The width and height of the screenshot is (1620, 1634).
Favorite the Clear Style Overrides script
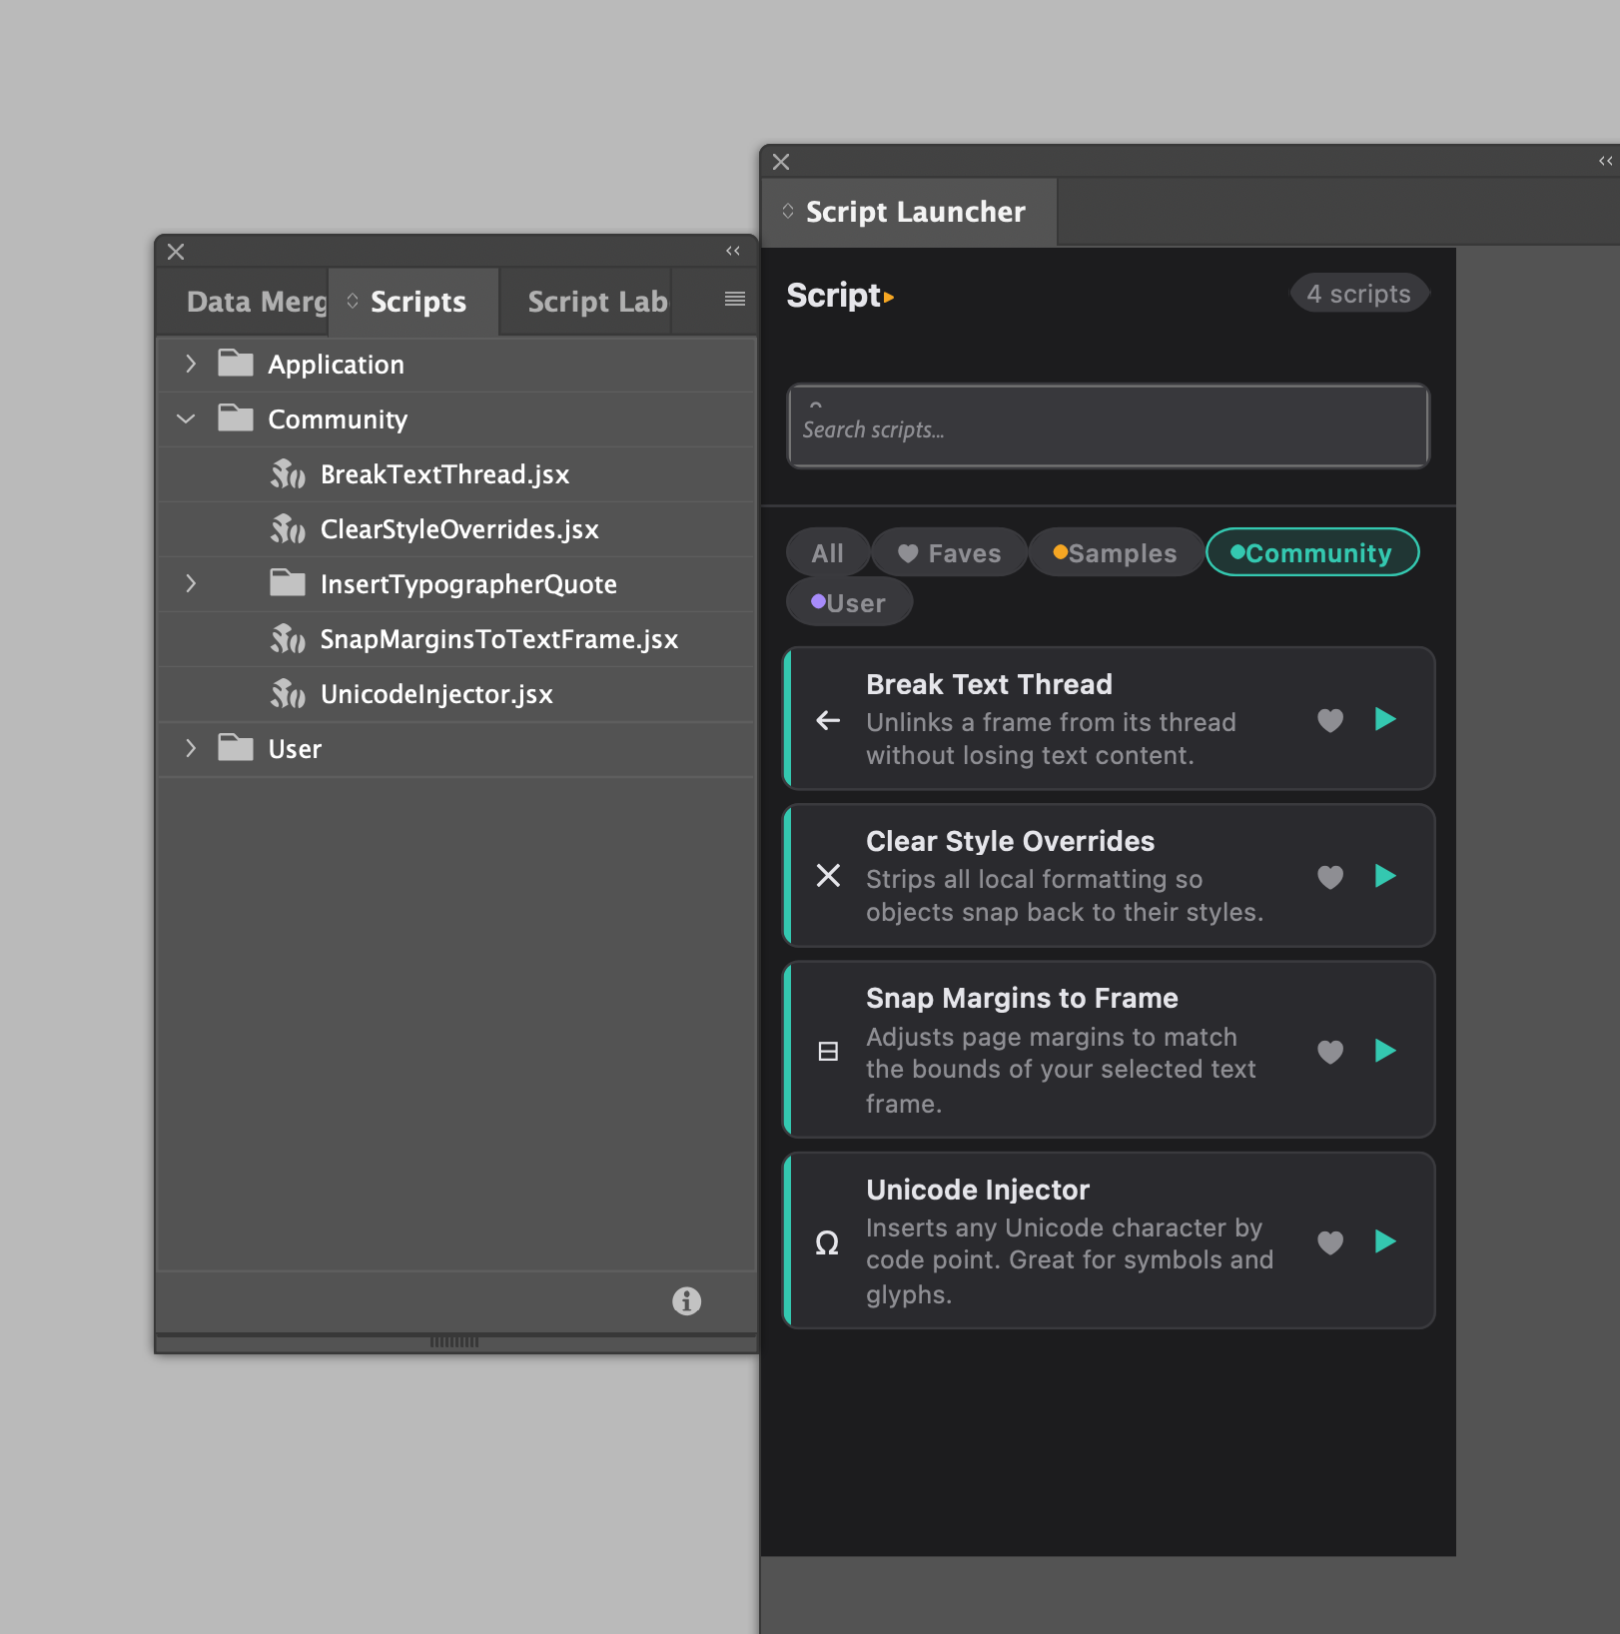tap(1330, 877)
